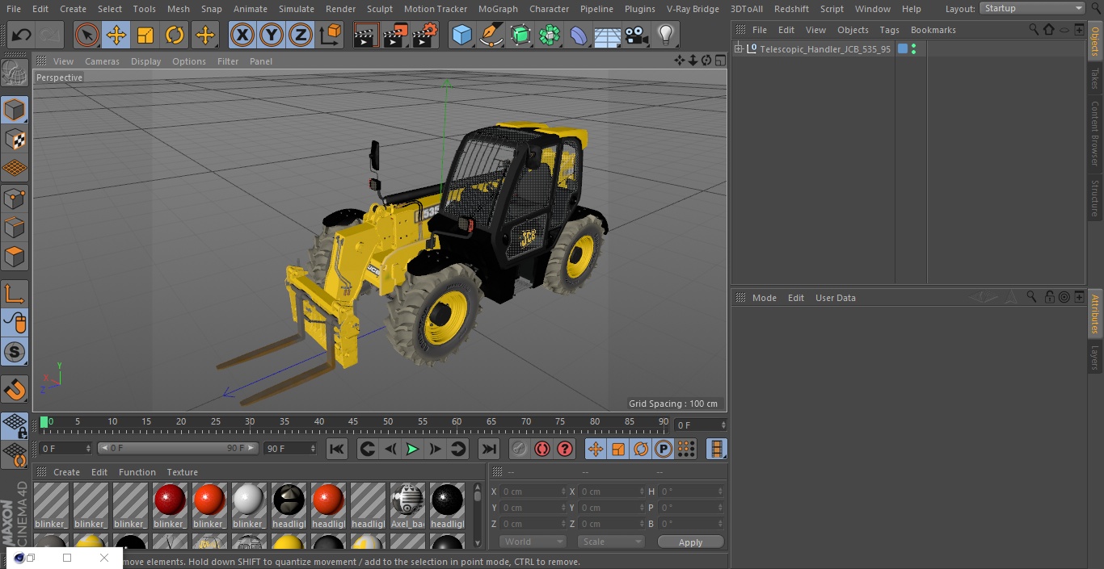Open the World coordinate system dropdown

coord(533,542)
